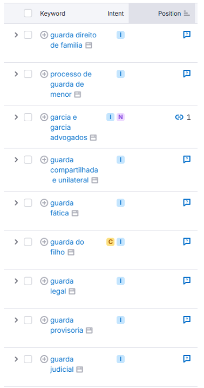Expand row details for 'guarda judicial'
The height and width of the screenshot is (388, 204).
(16, 359)
